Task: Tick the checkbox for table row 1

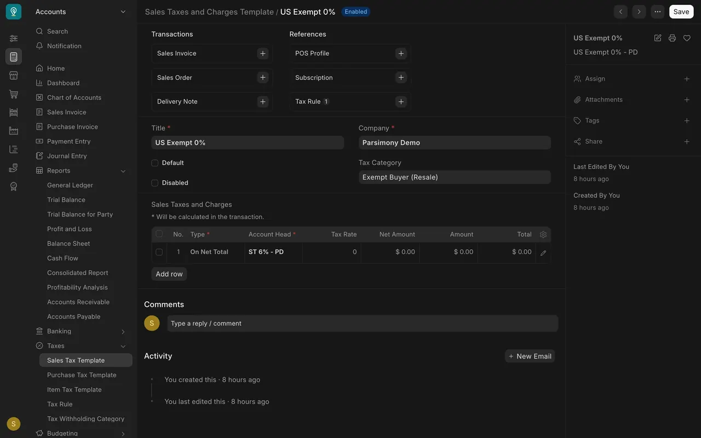Action: (159, 252)
